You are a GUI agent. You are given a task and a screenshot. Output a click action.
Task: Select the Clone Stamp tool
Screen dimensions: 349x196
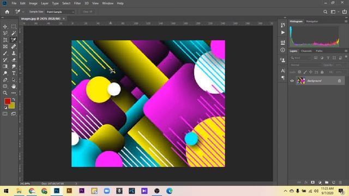tap(14, 53)
